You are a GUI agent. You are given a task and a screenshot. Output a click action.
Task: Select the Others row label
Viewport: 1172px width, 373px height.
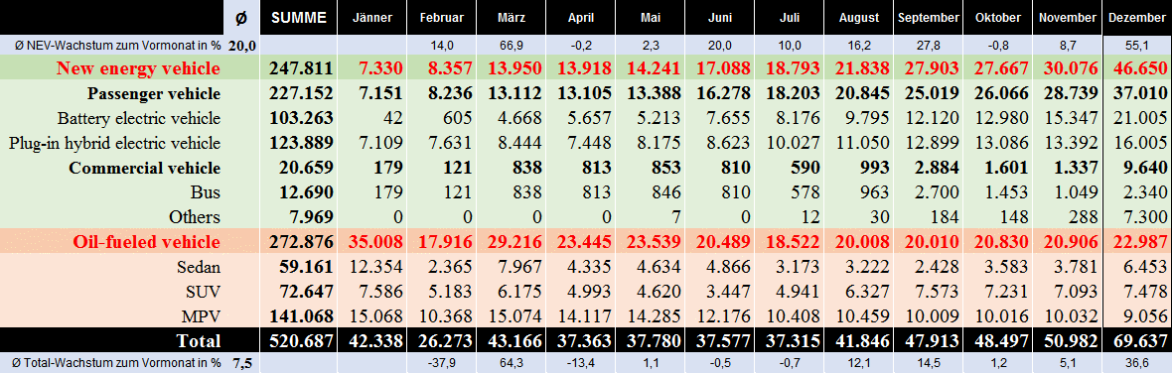pyautogui.click(x=195, y=217)
